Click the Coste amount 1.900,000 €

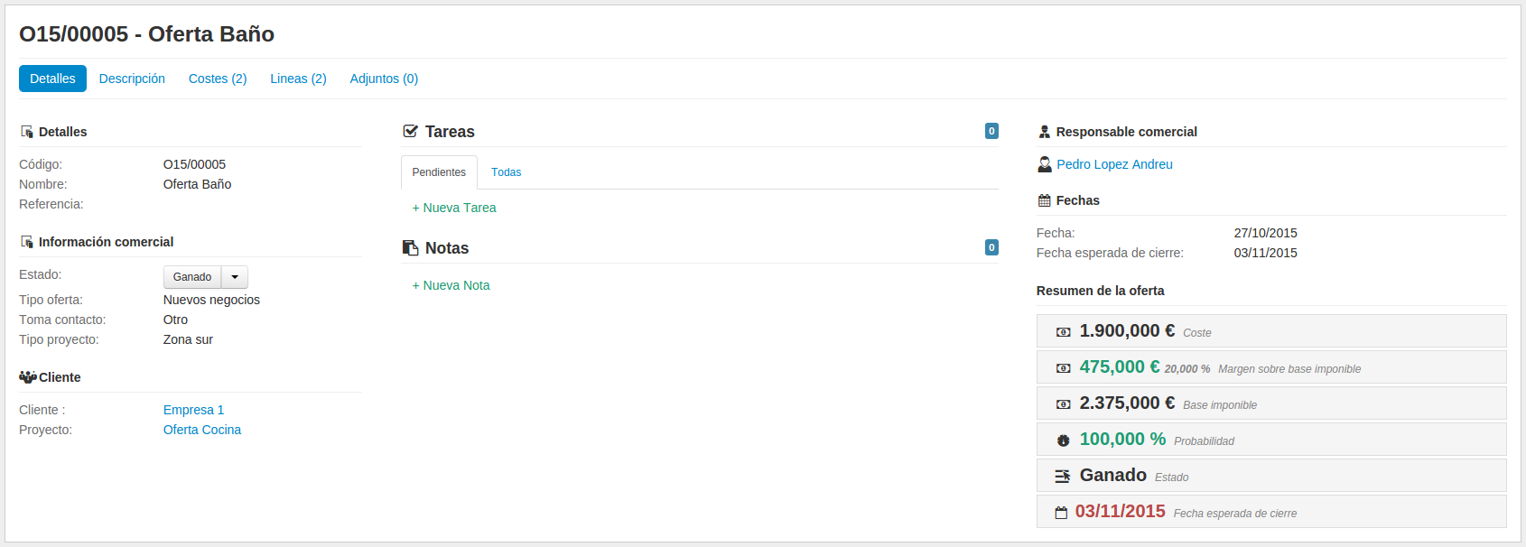1127,331
